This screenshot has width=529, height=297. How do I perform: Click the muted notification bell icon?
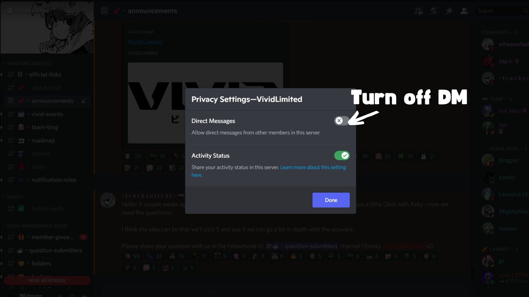click(434, 11)
